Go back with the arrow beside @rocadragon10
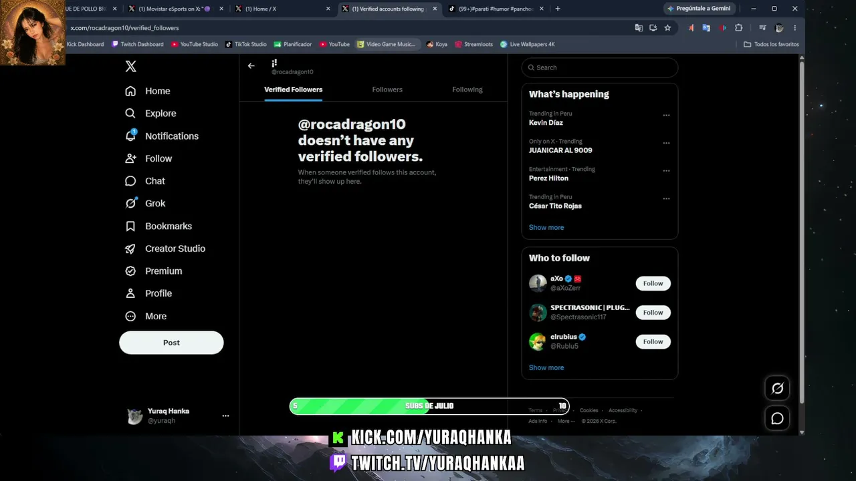 (251, 65)
